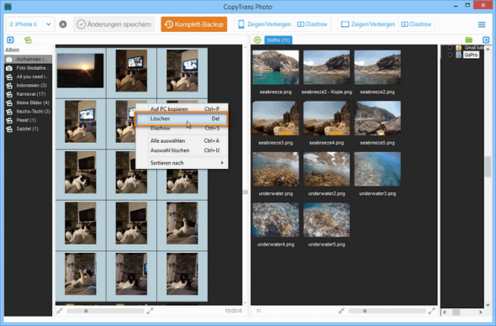
Task: Expand the Sortieren nach submenu arrow
Action: 222,163
